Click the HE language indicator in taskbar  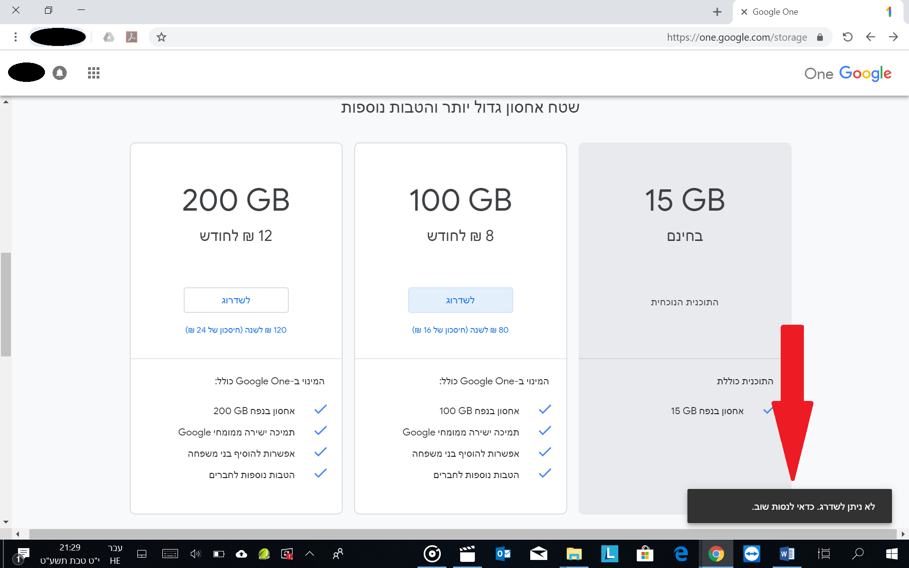click(115, 560)
